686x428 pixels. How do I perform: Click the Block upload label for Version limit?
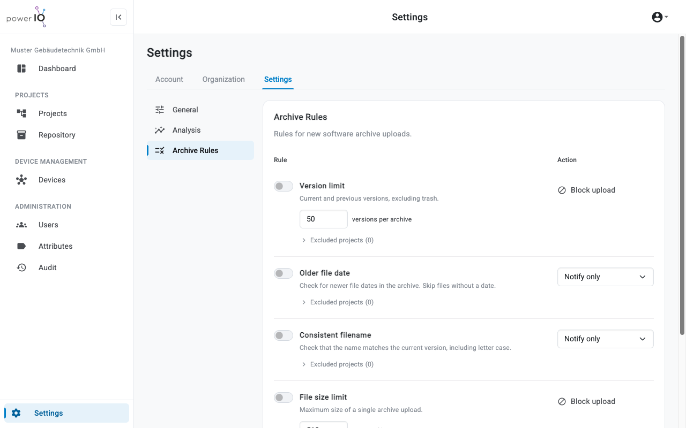[593, 190]
